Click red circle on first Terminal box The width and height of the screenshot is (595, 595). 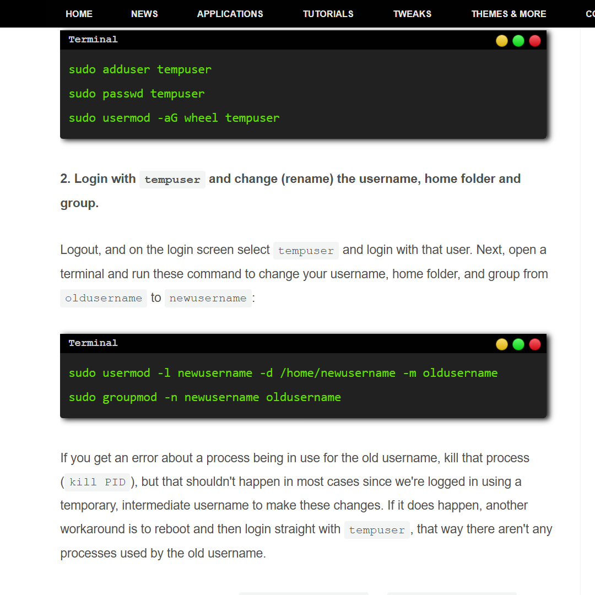535,41
